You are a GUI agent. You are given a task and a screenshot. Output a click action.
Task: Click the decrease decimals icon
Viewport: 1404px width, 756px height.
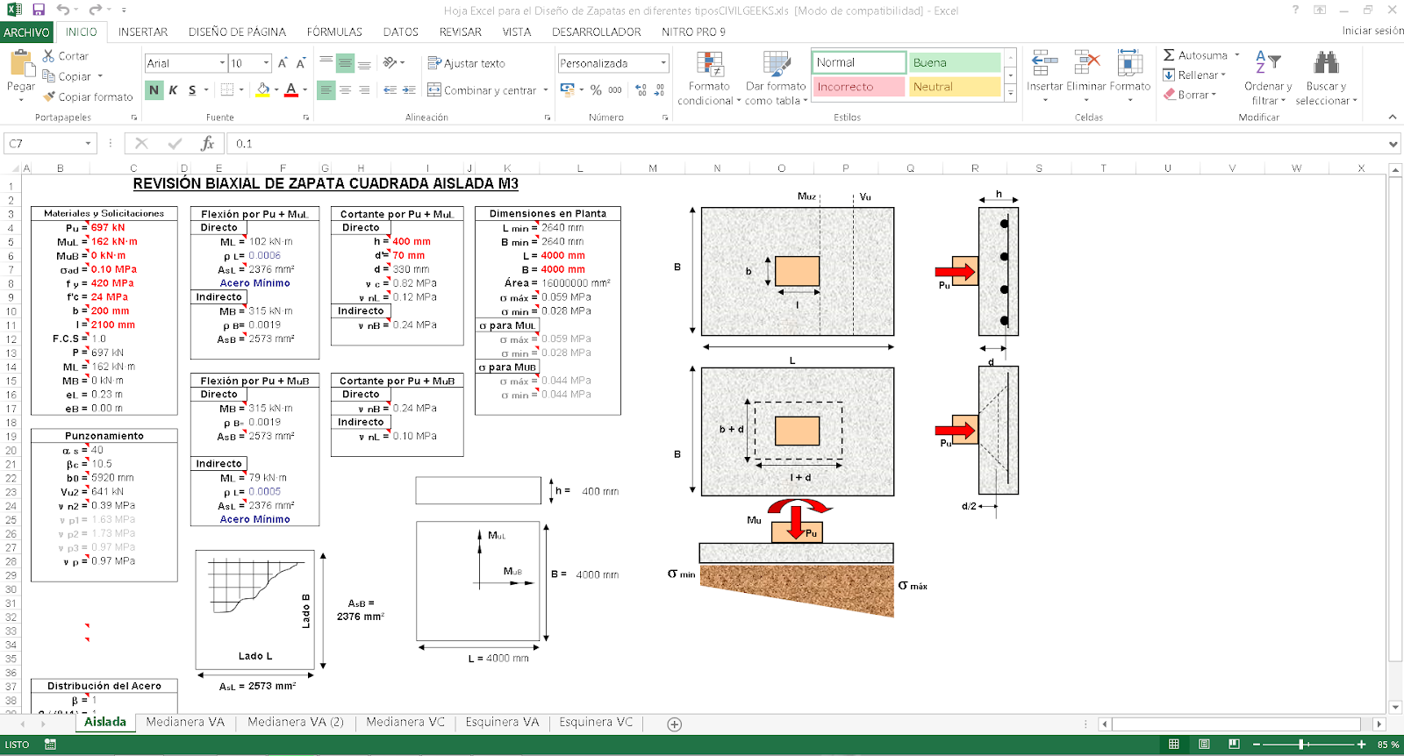point(661,89)
